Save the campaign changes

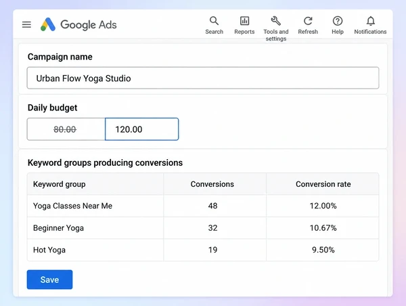pos(49,280)
